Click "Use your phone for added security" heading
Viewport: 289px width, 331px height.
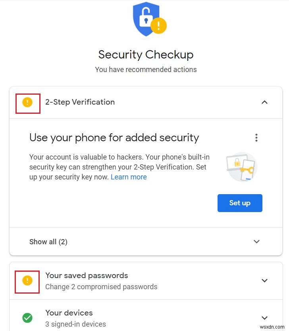coord(114,138)
